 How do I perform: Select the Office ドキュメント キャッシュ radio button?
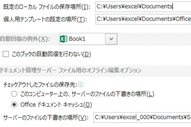click(14, 105)
